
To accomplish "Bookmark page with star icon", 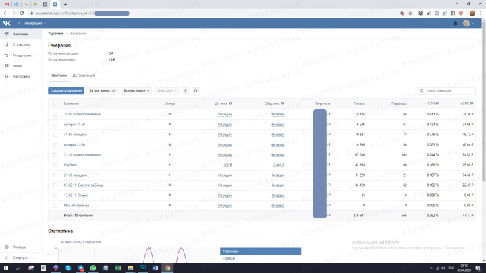I will point(410,13).
